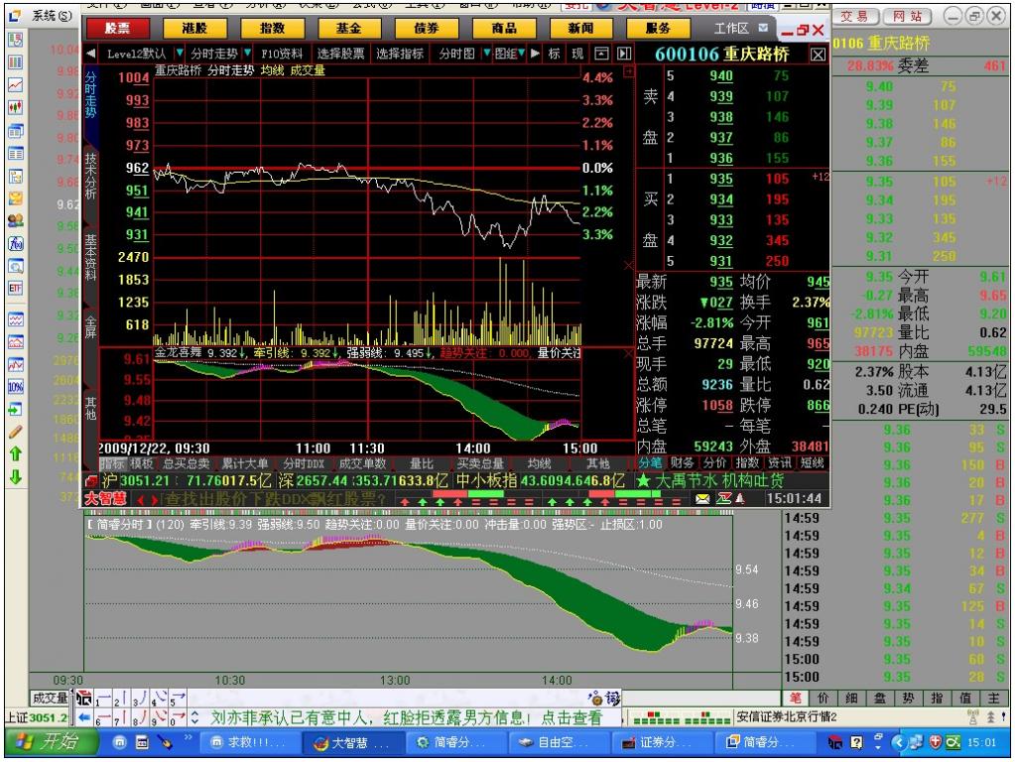Viewport: 1015px width, 762px height.
Task: Click the ETF icon in left sidebar
Action: (x=16, y=288)
